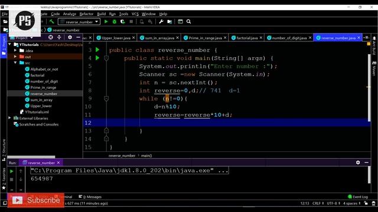378x212 pixels.
Task: Rerun program in Run panel
Action: pyautogui.click(x=11, y=171)
